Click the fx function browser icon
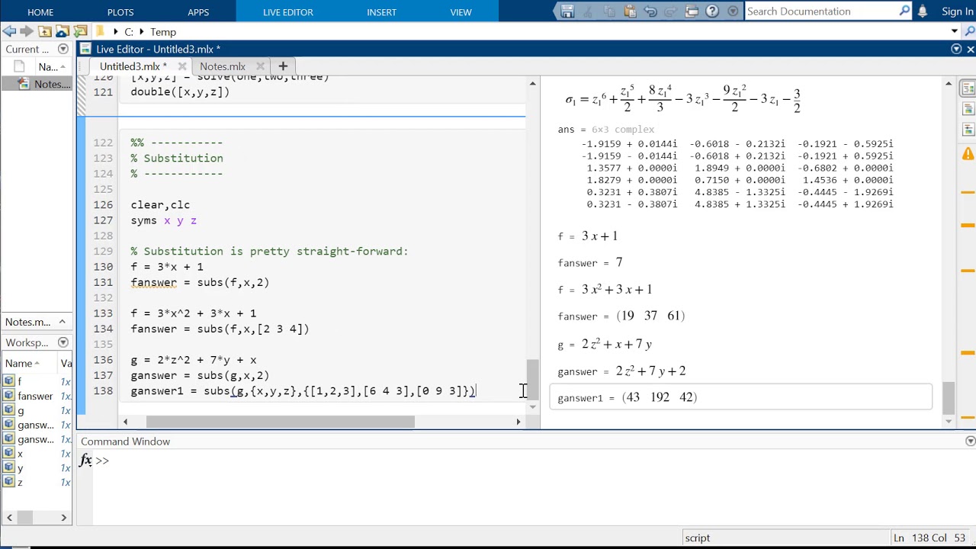Image resolution: width=976 pixels, height=549 pixels. [x=85, y=460]
